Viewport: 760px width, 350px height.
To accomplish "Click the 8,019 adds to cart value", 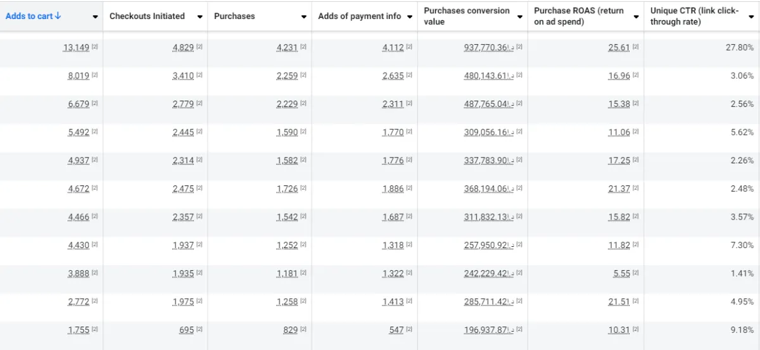I will pyautogui.click(x=79, y=76).
